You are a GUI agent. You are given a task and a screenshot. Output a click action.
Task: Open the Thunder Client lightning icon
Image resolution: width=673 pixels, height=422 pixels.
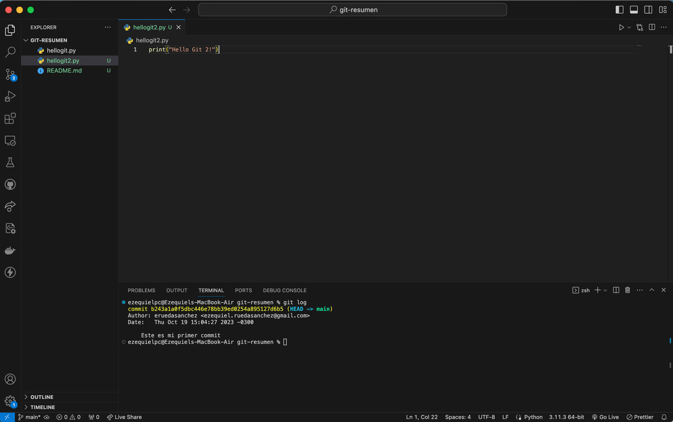10,272
